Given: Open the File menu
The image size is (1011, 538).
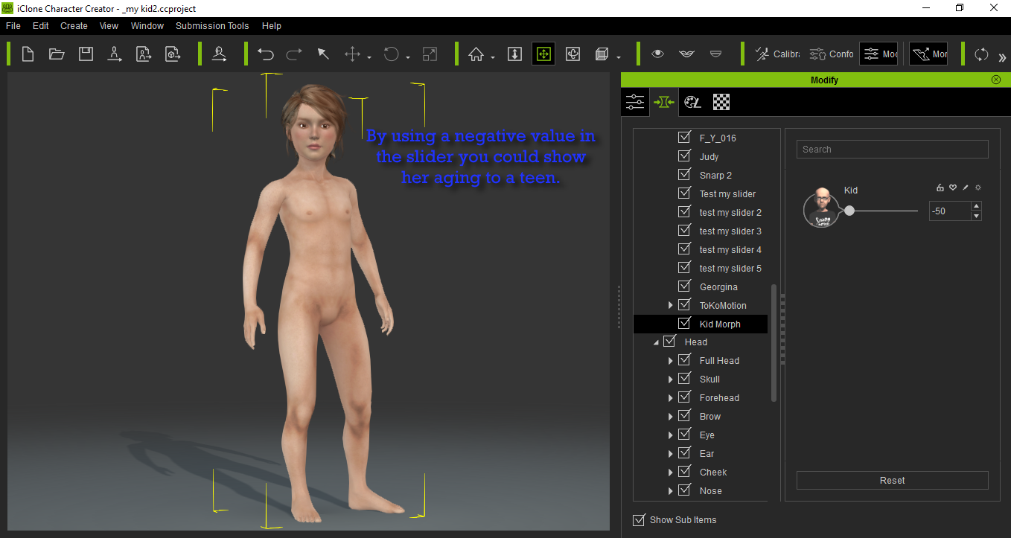Looking at the screenshot, I should tap(13, 25).
